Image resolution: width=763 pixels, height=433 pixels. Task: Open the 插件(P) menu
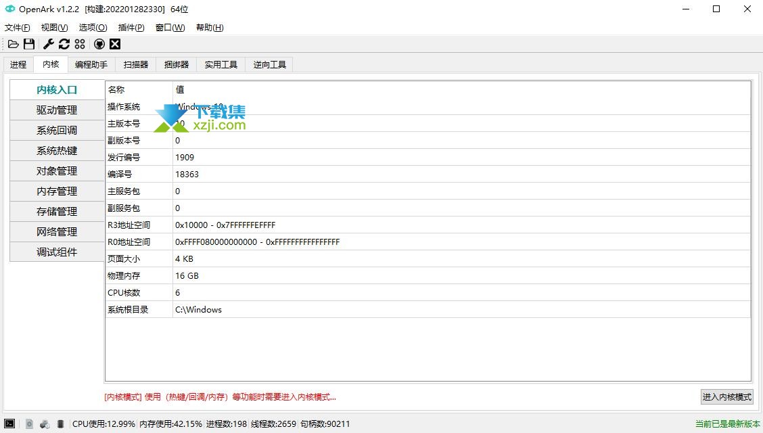(x=131, y=28)
